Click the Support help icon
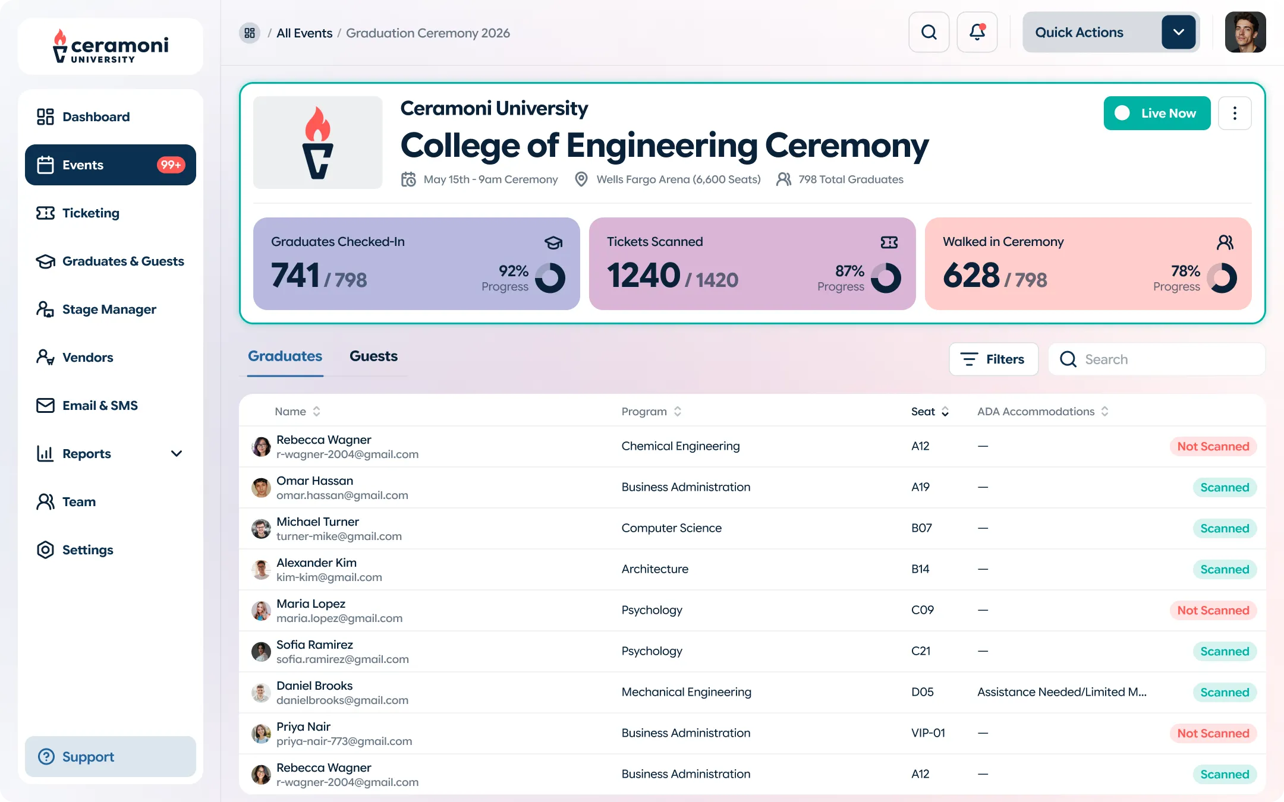This screenshot has width=1284, height=802. [46, 756]
